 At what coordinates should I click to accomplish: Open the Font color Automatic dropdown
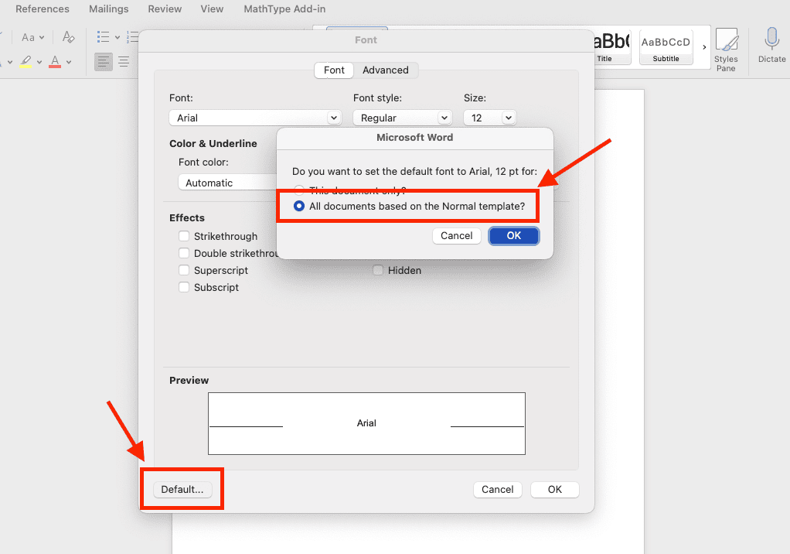(x=228, y=183)
